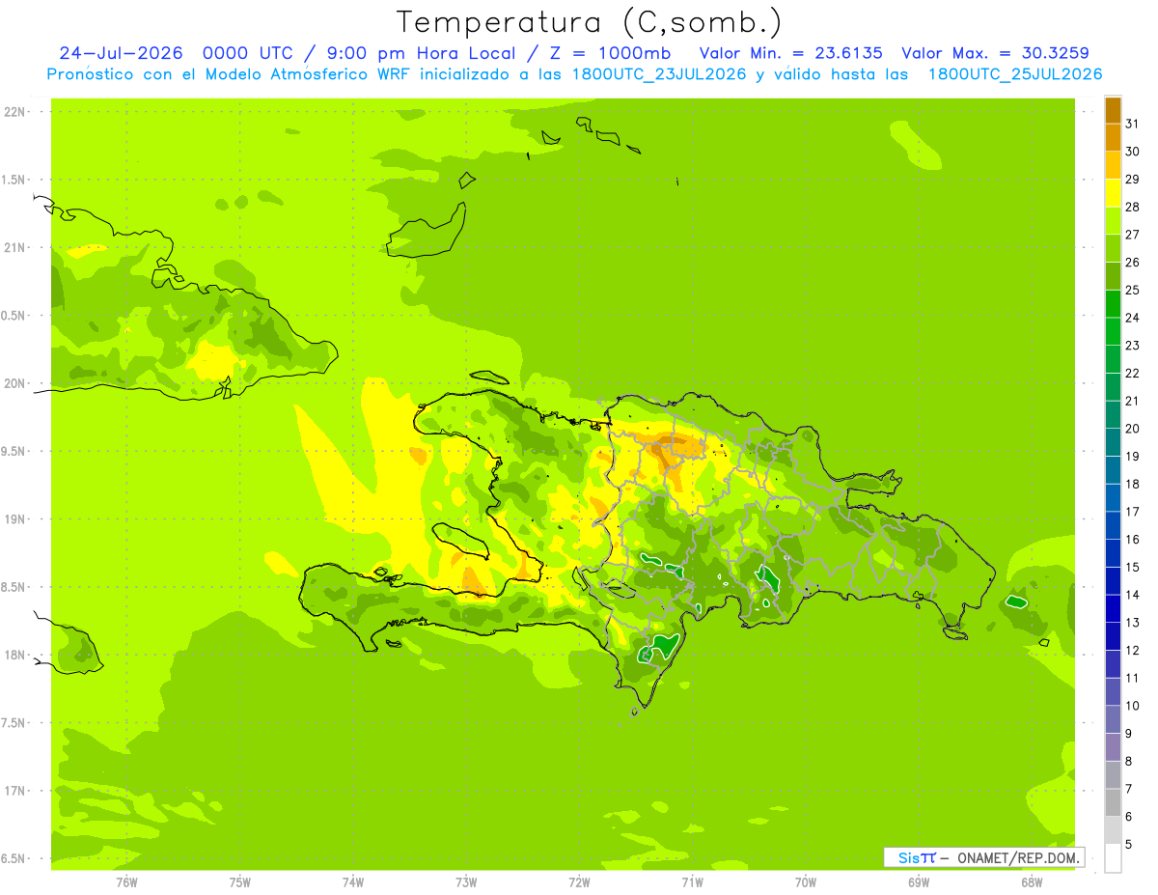Screen dimensions: 1158x895
Task: Click the "20" value on the color bar
Action: click(1133, 428)
